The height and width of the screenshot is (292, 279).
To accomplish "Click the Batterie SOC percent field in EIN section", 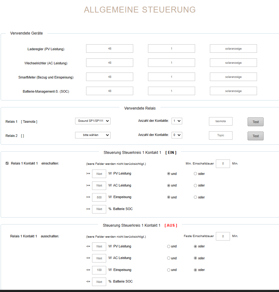I will pos(99,209).
